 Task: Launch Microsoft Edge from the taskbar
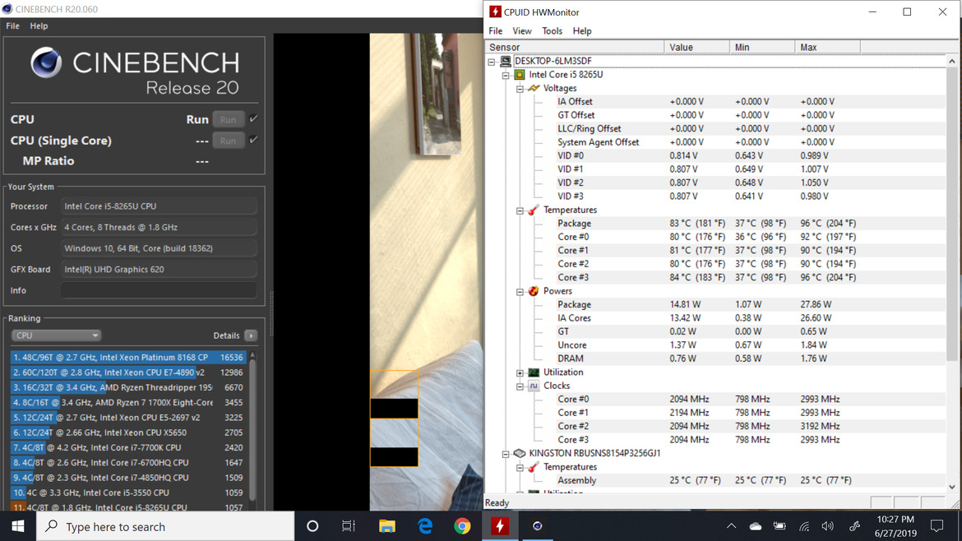pyautogui.click(x=424, y=526)
